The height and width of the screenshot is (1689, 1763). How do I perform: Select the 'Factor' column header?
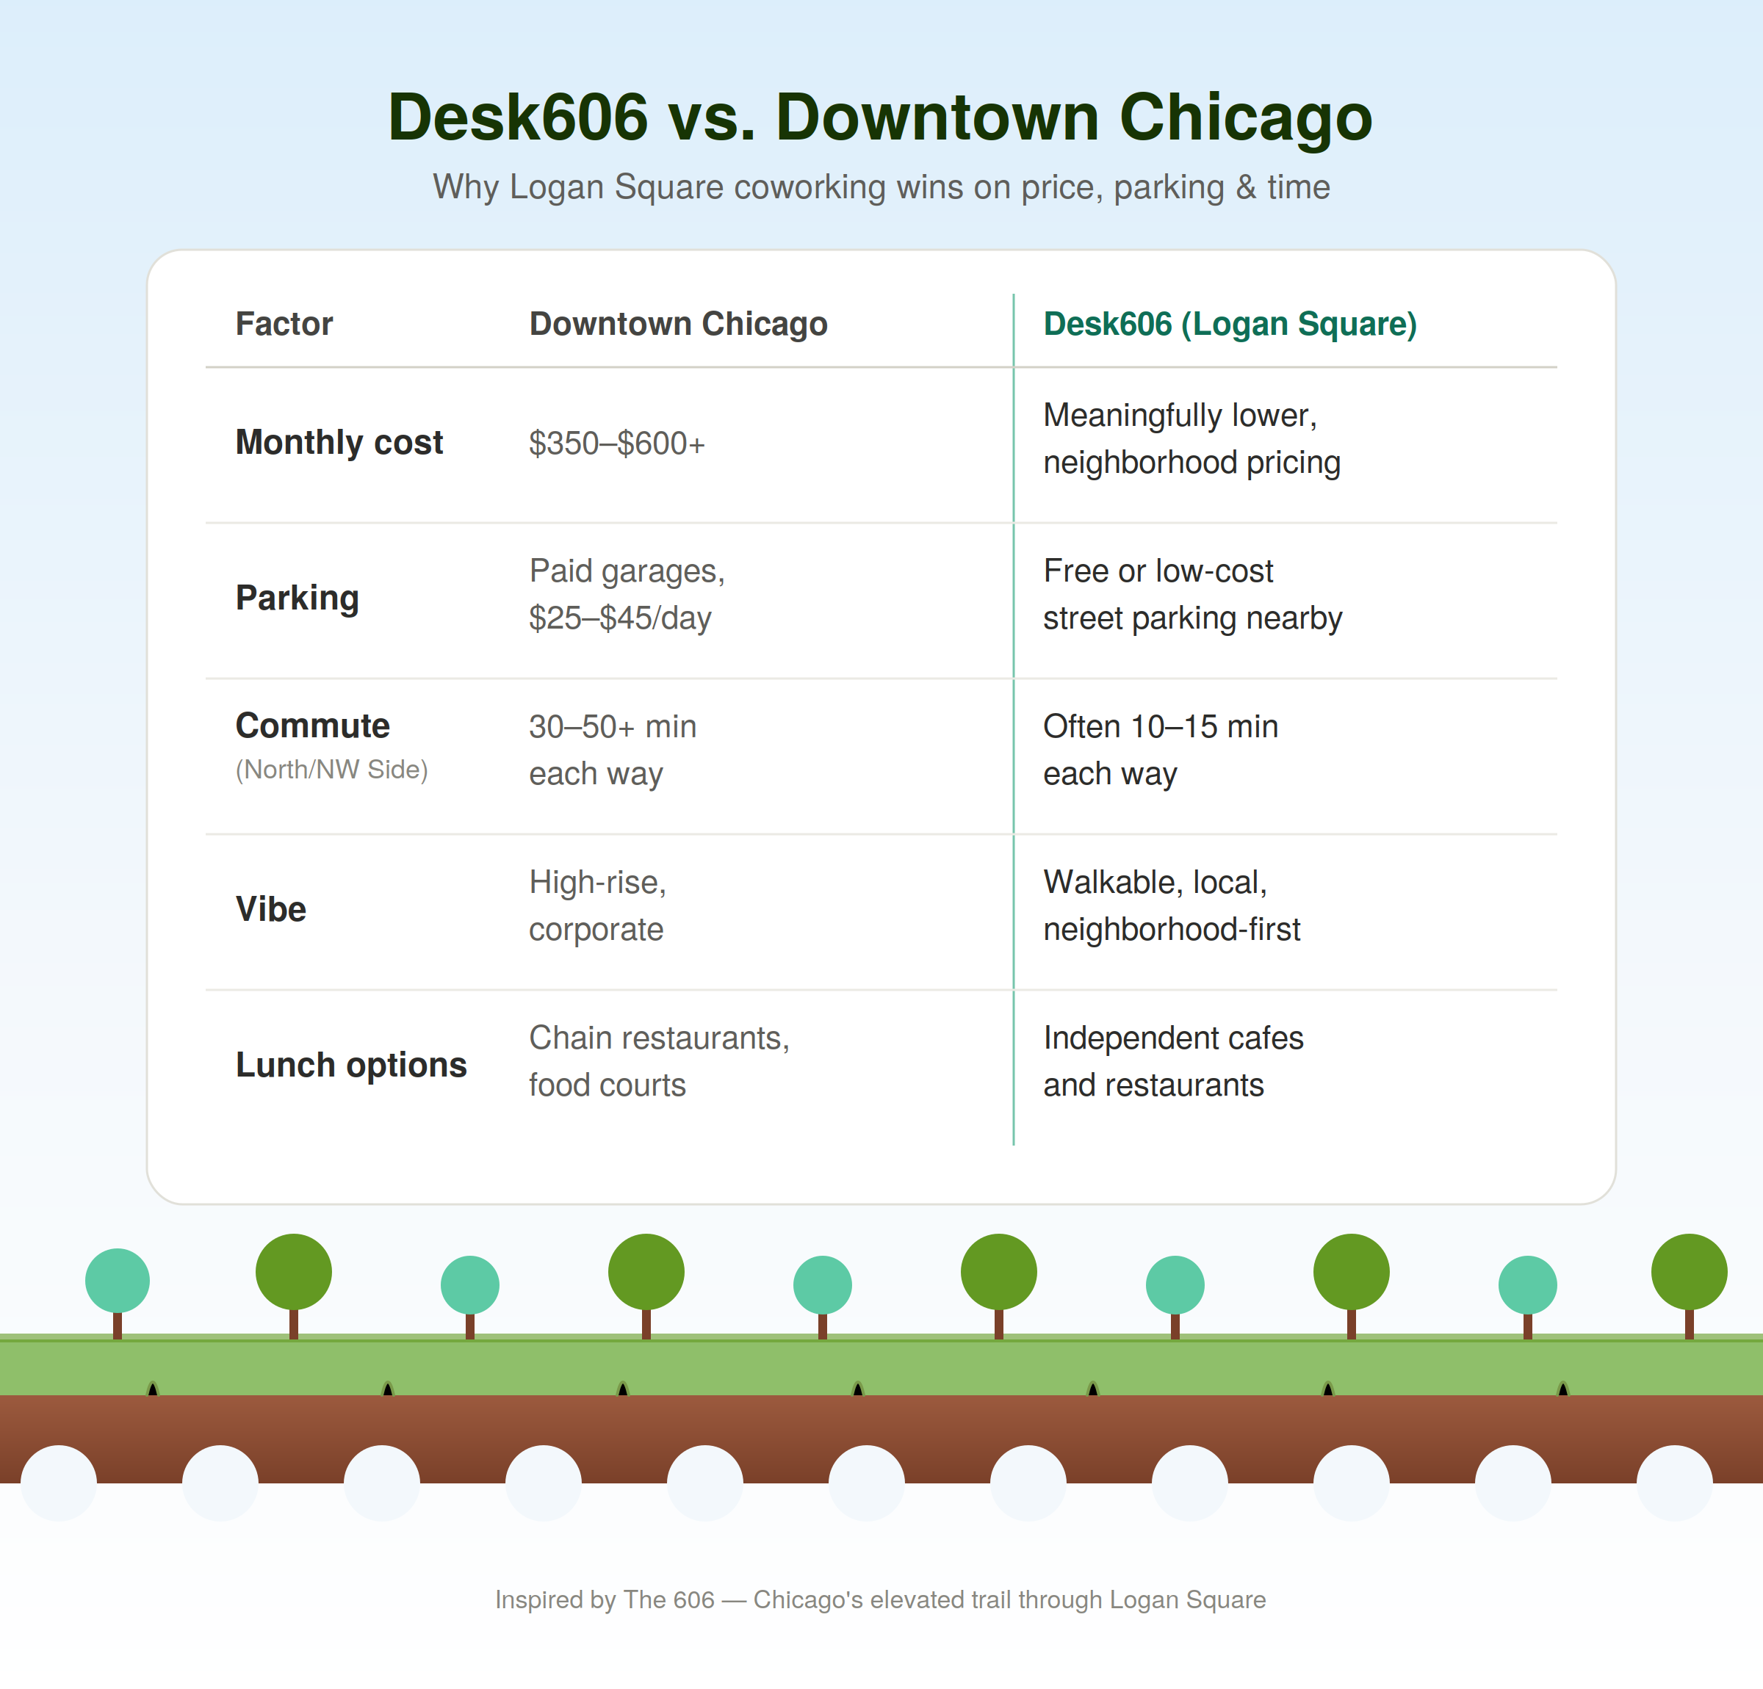tap(284, 324)
